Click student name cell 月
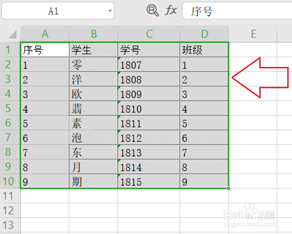This screenshot has width=292, height=234. pyautogui.click(x=94, y=167)
